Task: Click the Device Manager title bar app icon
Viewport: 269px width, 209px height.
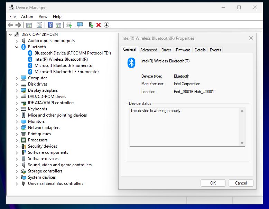Action: [x=11, y=7]
